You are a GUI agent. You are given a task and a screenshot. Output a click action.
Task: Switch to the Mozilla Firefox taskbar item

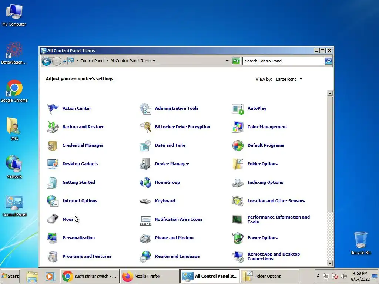coord(150,276)
